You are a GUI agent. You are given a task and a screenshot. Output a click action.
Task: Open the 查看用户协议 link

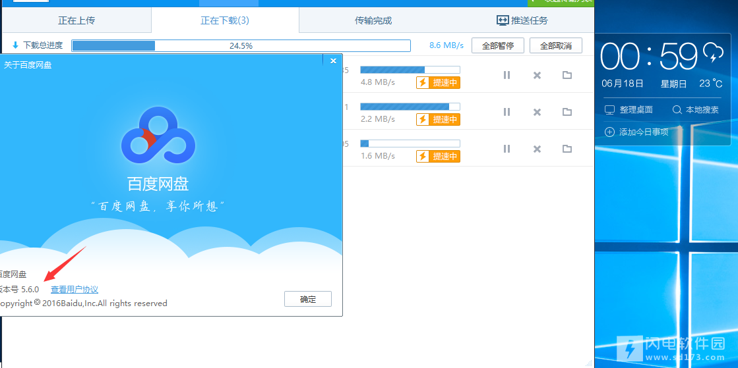click(75, 290)
